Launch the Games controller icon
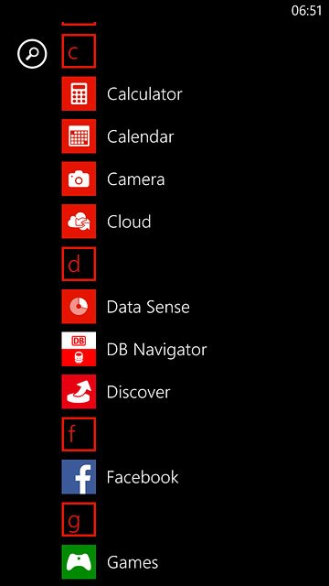This screenshot has width=329, height=586. 79,562
